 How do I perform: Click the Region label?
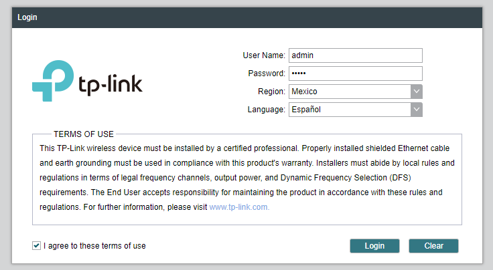tap(271, 92)
